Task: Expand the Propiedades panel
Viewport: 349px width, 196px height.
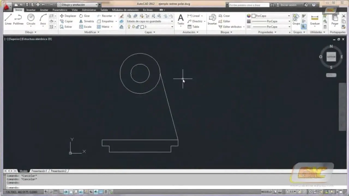Action: pyautogui.click(x=267, y=32)
